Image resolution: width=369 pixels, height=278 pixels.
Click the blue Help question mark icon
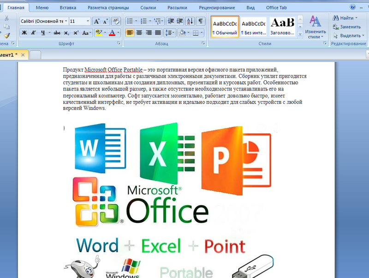(x=352, y=7)
